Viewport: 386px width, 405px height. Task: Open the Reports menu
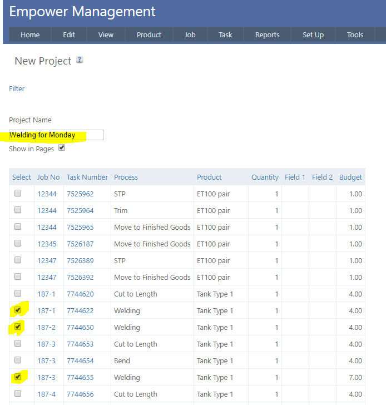[x=267, y=34]
